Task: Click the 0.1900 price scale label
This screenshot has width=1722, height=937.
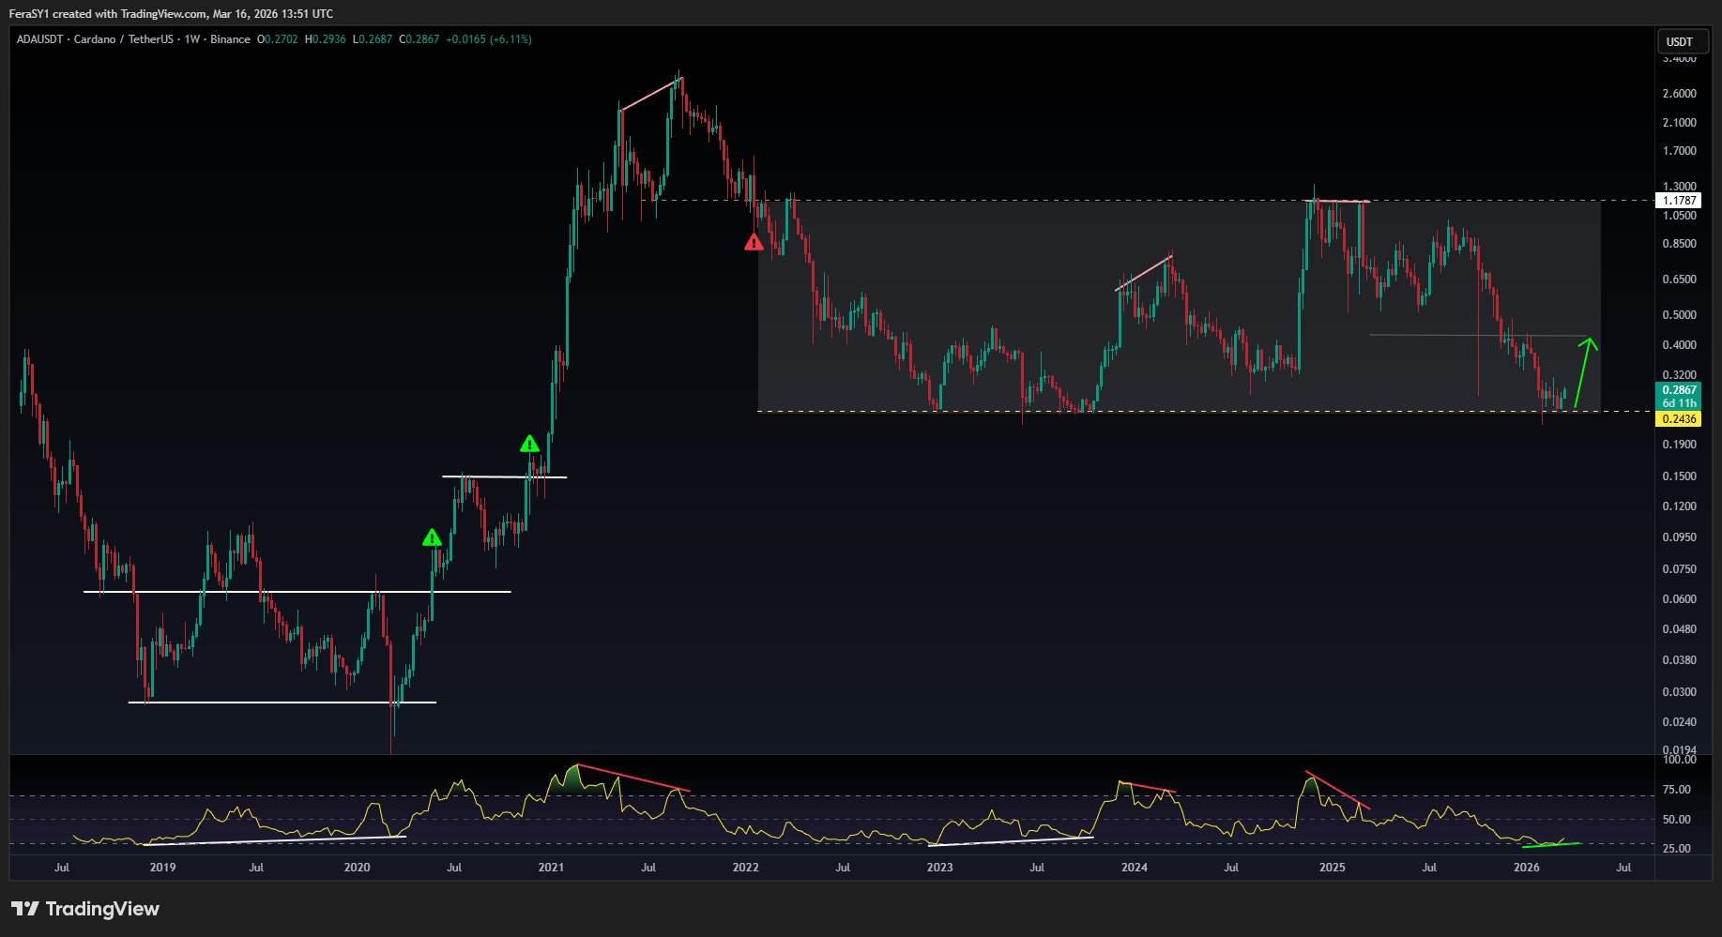Action: [x=1680, y=445]
